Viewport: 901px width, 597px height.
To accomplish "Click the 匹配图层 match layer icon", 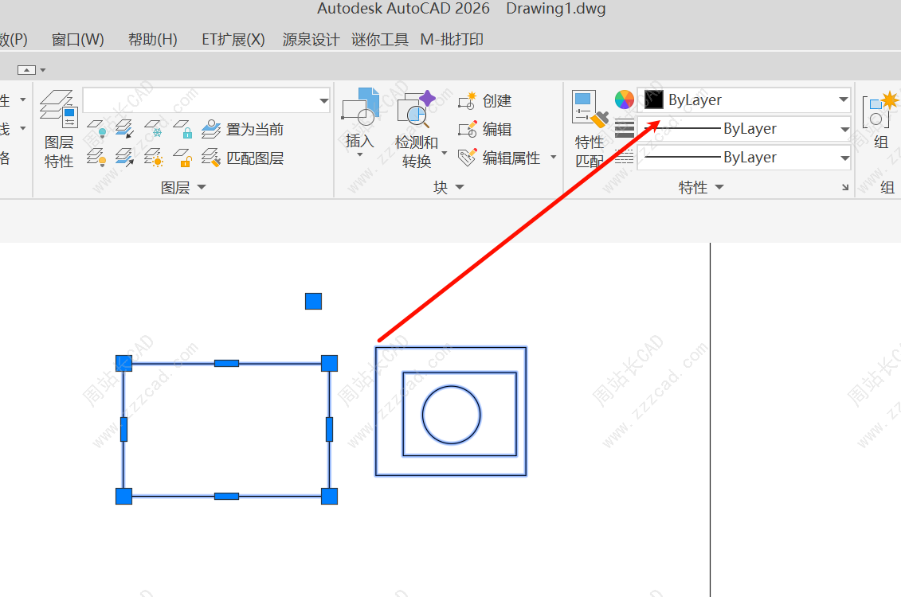I will coord(211,158).
